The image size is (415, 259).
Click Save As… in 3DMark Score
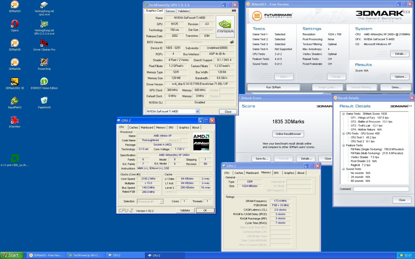click(x=261, y=159)
